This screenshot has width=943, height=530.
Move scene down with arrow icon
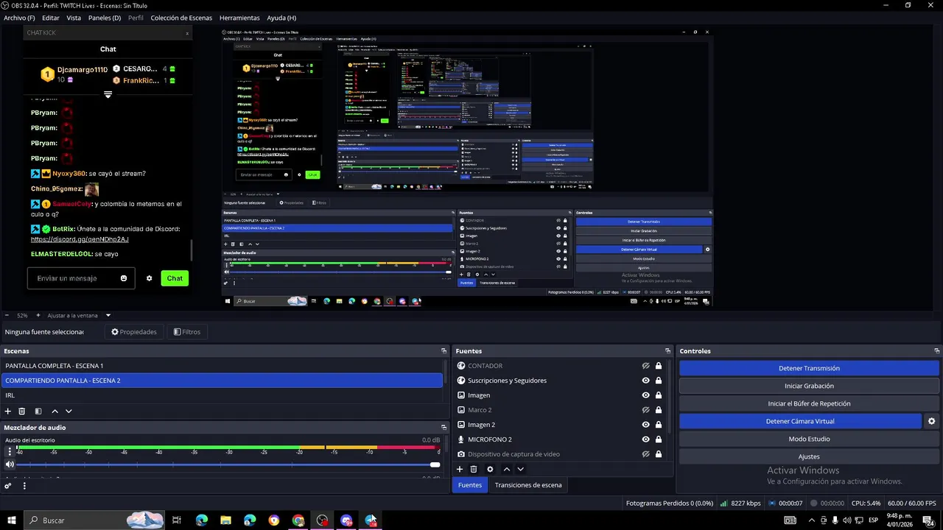pos(69,411)
